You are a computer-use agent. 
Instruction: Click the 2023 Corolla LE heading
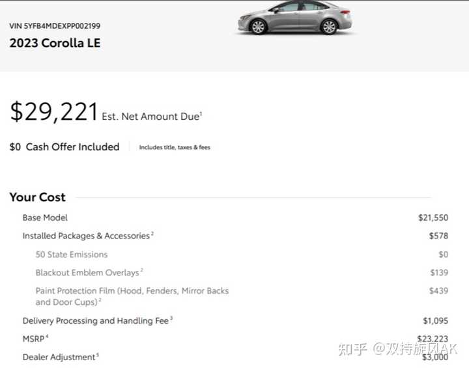[55, 43]
